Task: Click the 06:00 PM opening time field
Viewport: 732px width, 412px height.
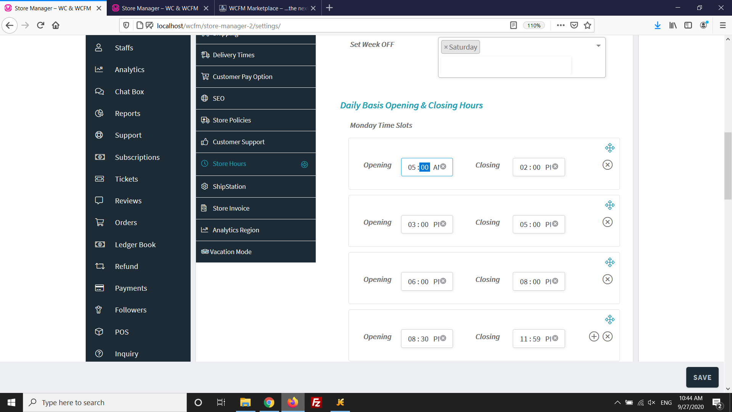Action: pyautogui.click(x=427, y=282)
